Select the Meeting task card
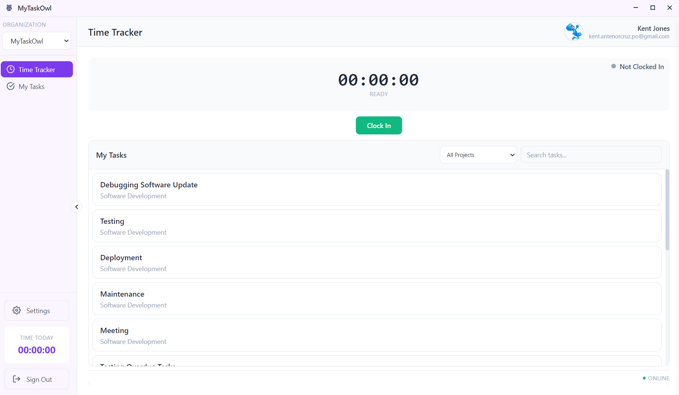Viewport: 679px width, 395px height. (377, 335)
